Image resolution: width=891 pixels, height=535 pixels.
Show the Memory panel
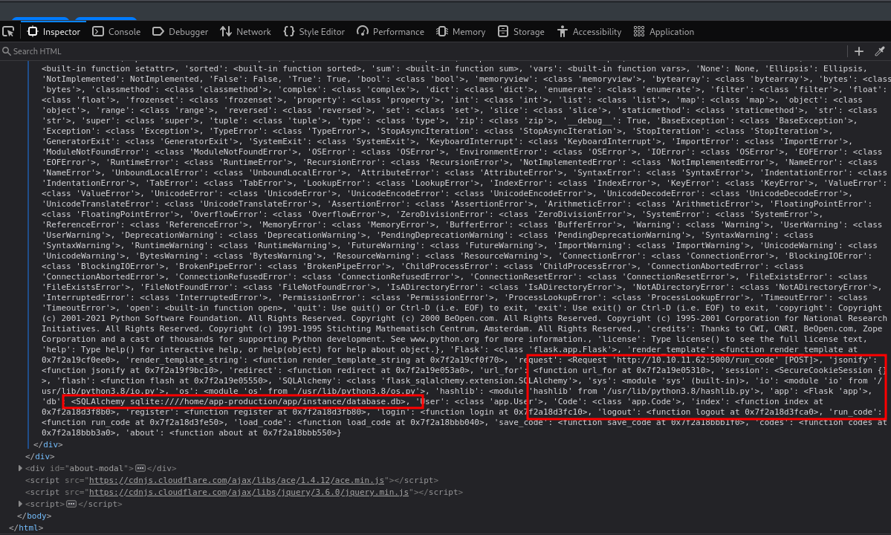click(461, 32)
